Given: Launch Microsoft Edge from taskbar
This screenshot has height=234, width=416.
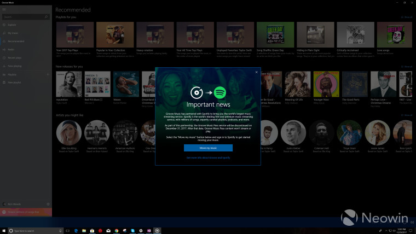Looking at the screenshot, I should (x=76, y=231).
